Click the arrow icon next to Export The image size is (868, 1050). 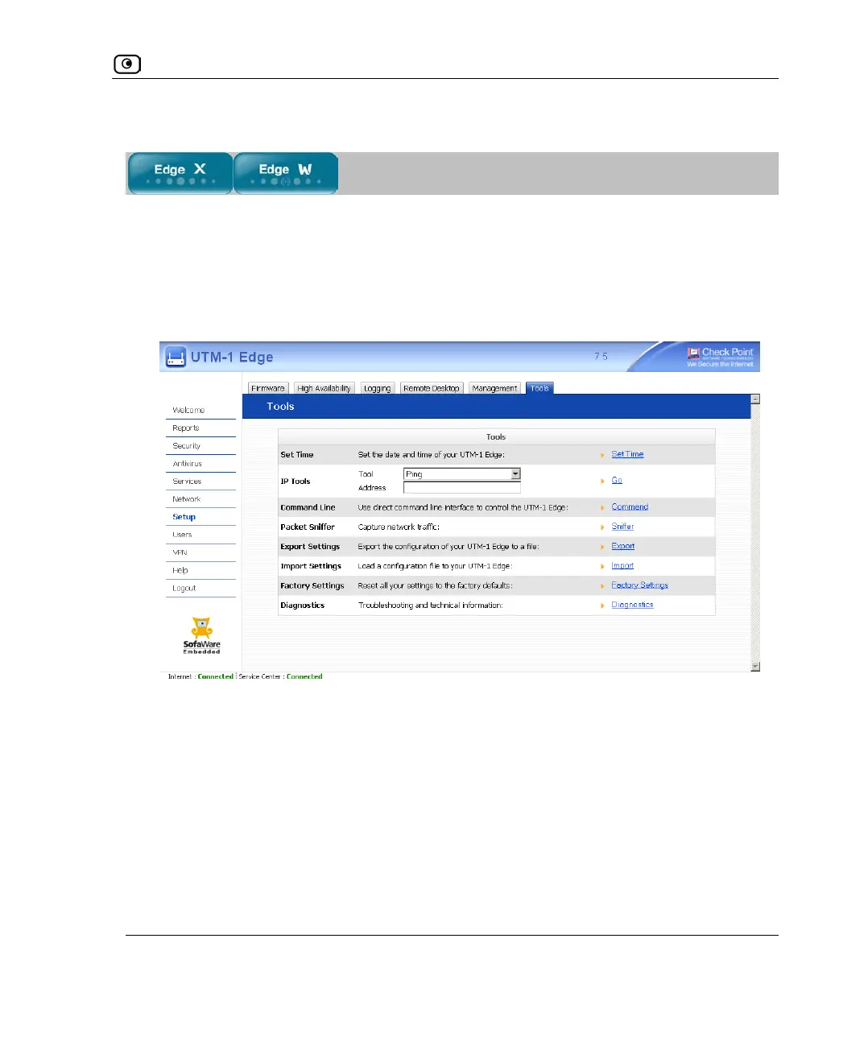point(602,547)
